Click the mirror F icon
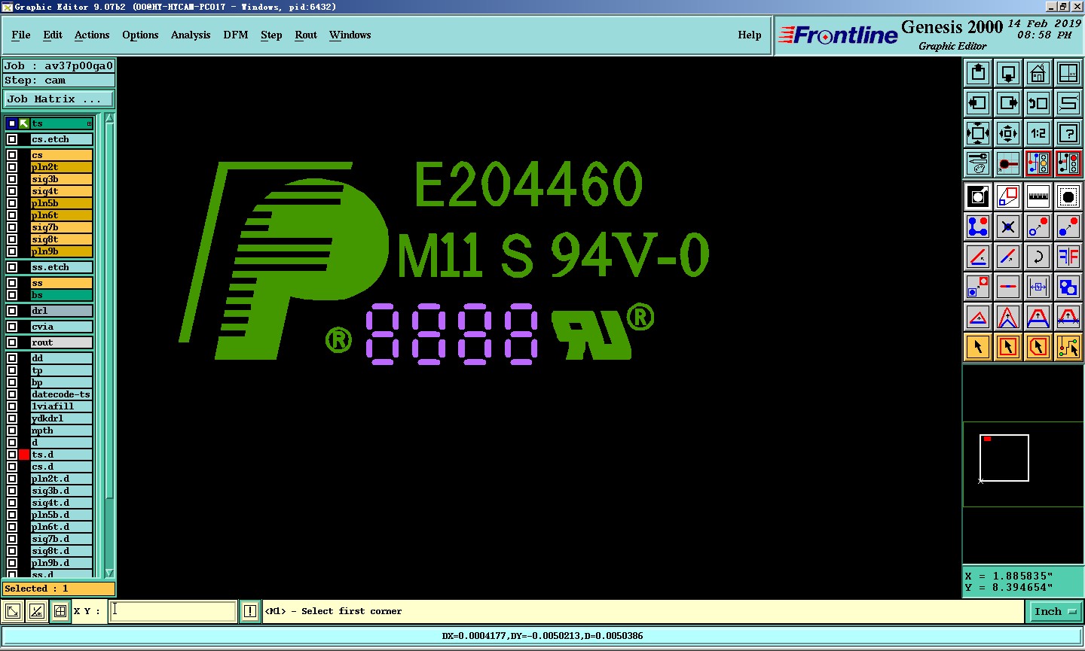 [1068, 257]
